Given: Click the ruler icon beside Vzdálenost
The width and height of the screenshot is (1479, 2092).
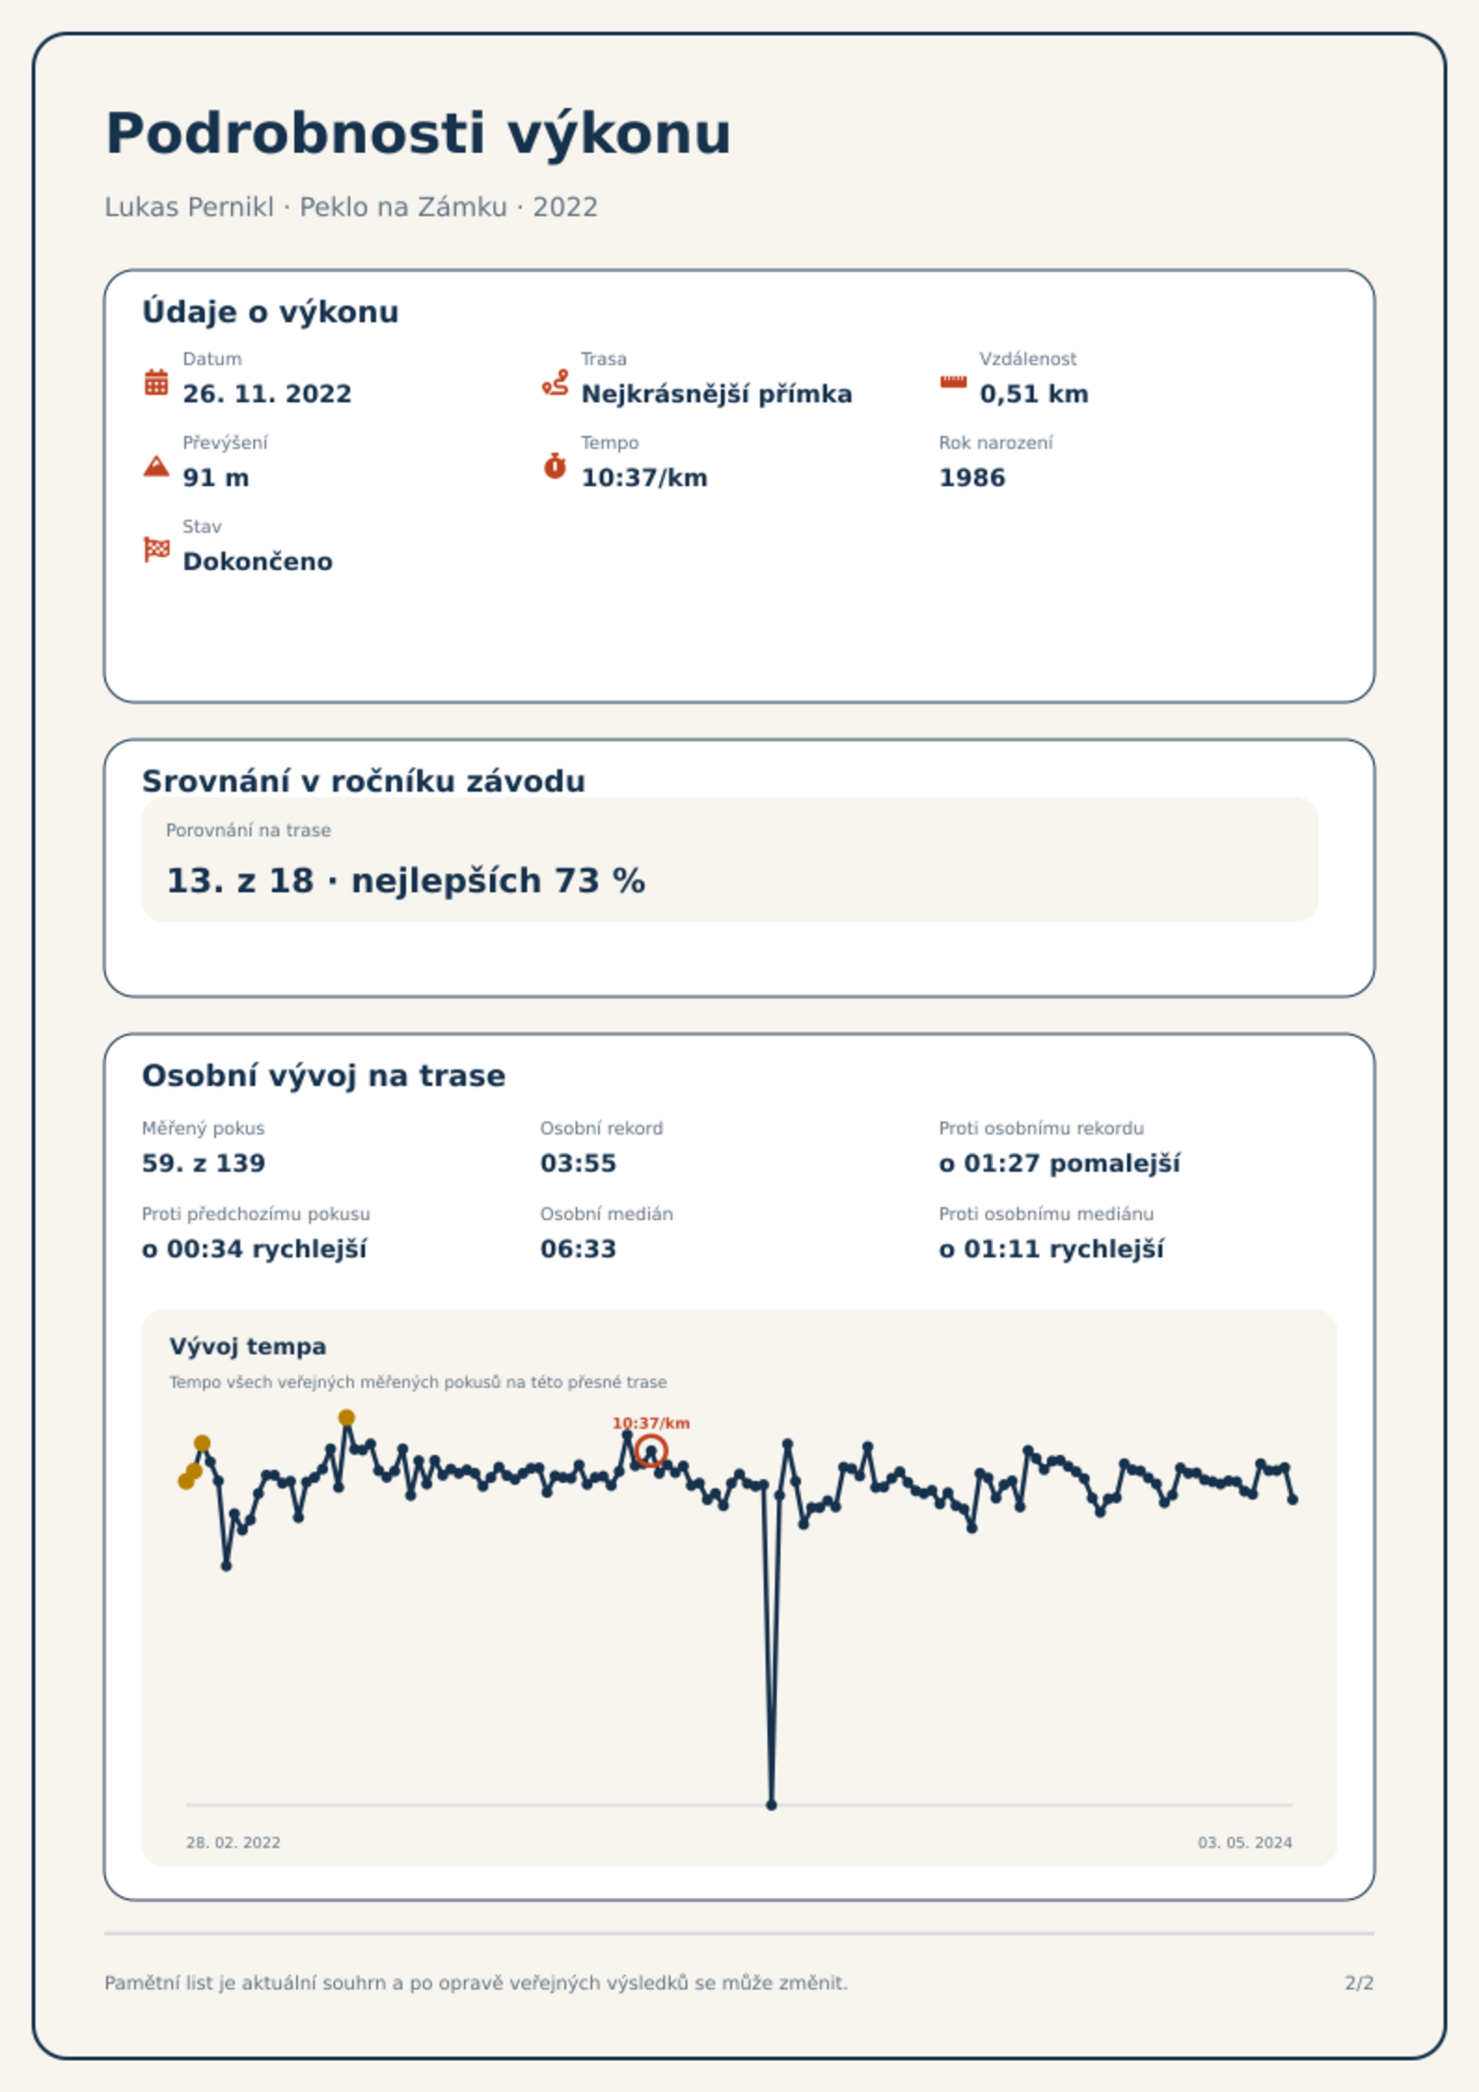Looking at the screenshot, I should (x=953, y=382).
